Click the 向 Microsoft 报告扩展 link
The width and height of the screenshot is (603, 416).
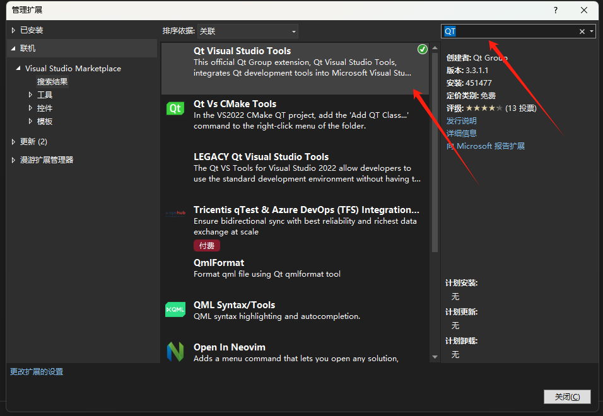click(485, 146)
